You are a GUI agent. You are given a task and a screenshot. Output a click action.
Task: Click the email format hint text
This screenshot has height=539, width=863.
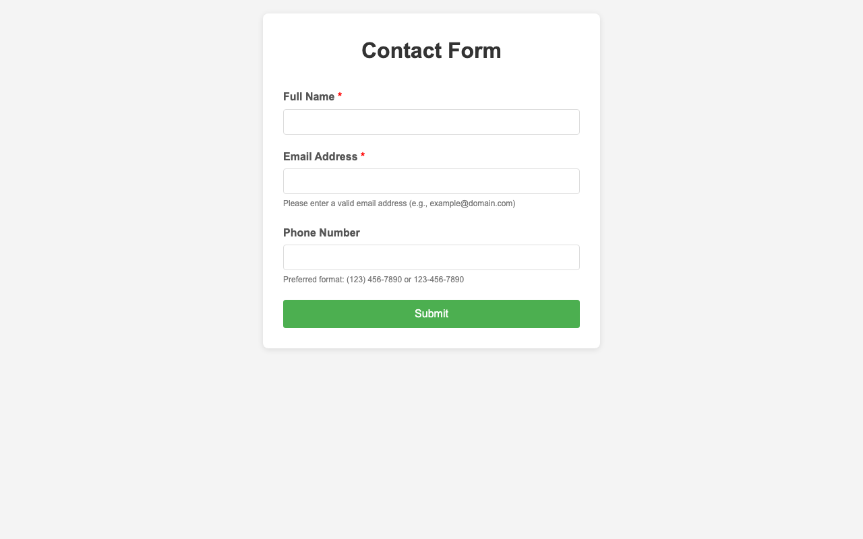(x=399, y=203)
